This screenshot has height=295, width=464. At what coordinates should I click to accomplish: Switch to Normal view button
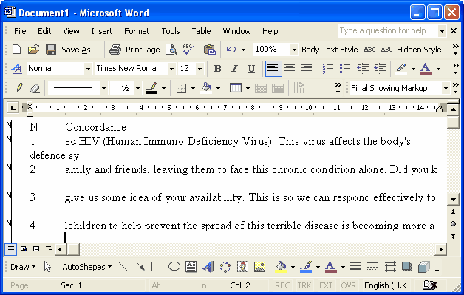10,249
